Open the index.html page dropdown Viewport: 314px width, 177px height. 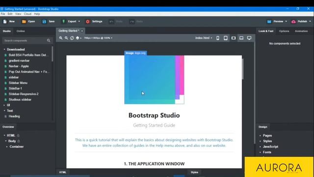204,38
